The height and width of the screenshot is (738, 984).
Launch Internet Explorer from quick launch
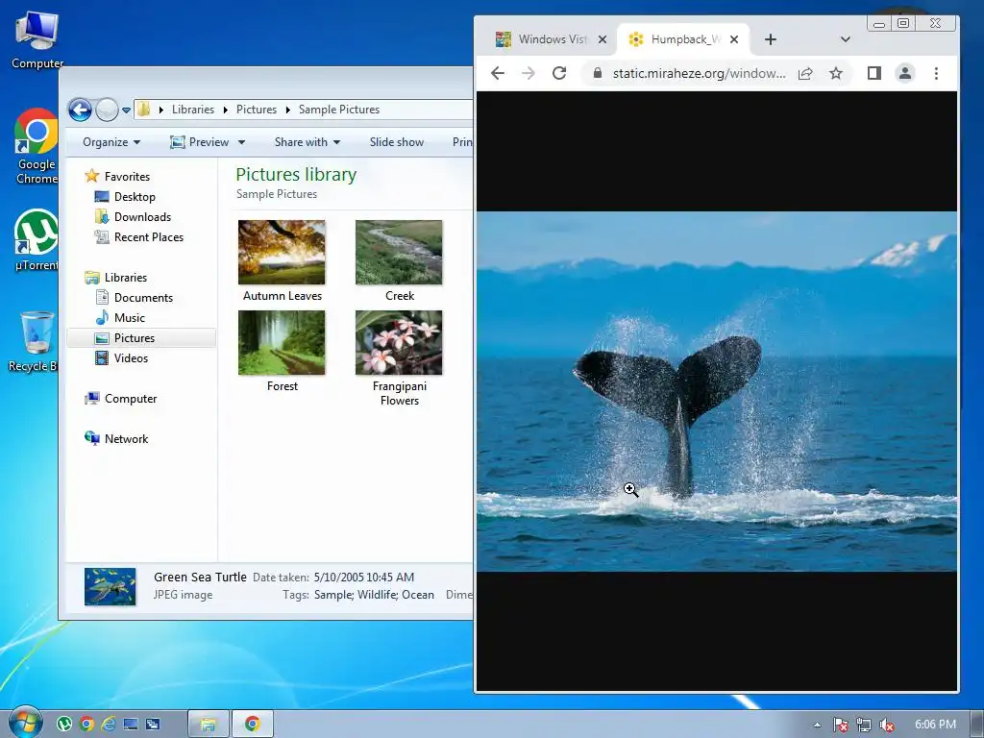109,725
